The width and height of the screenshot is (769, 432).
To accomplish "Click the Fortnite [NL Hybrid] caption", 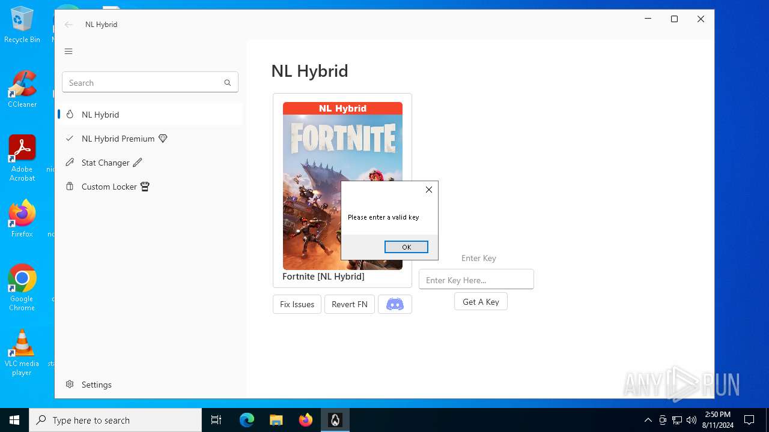I will tap(323, 277).
